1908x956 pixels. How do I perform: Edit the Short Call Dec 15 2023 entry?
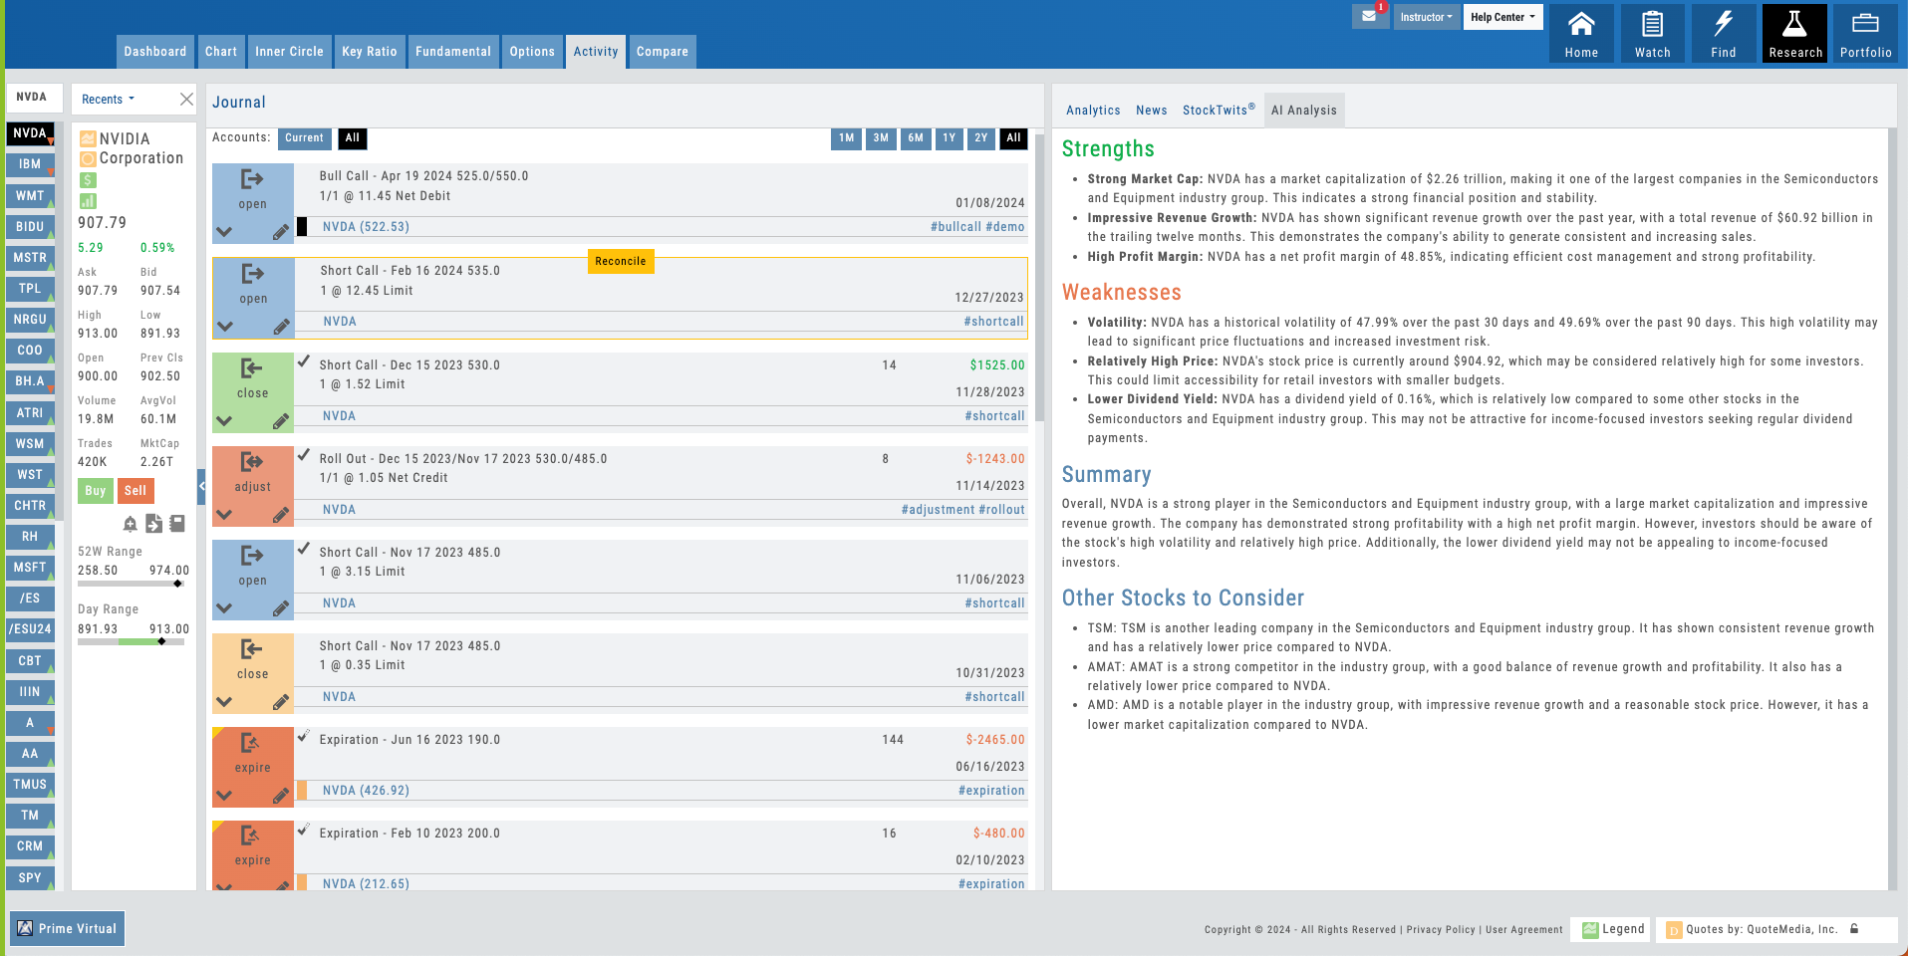[281, 421]
